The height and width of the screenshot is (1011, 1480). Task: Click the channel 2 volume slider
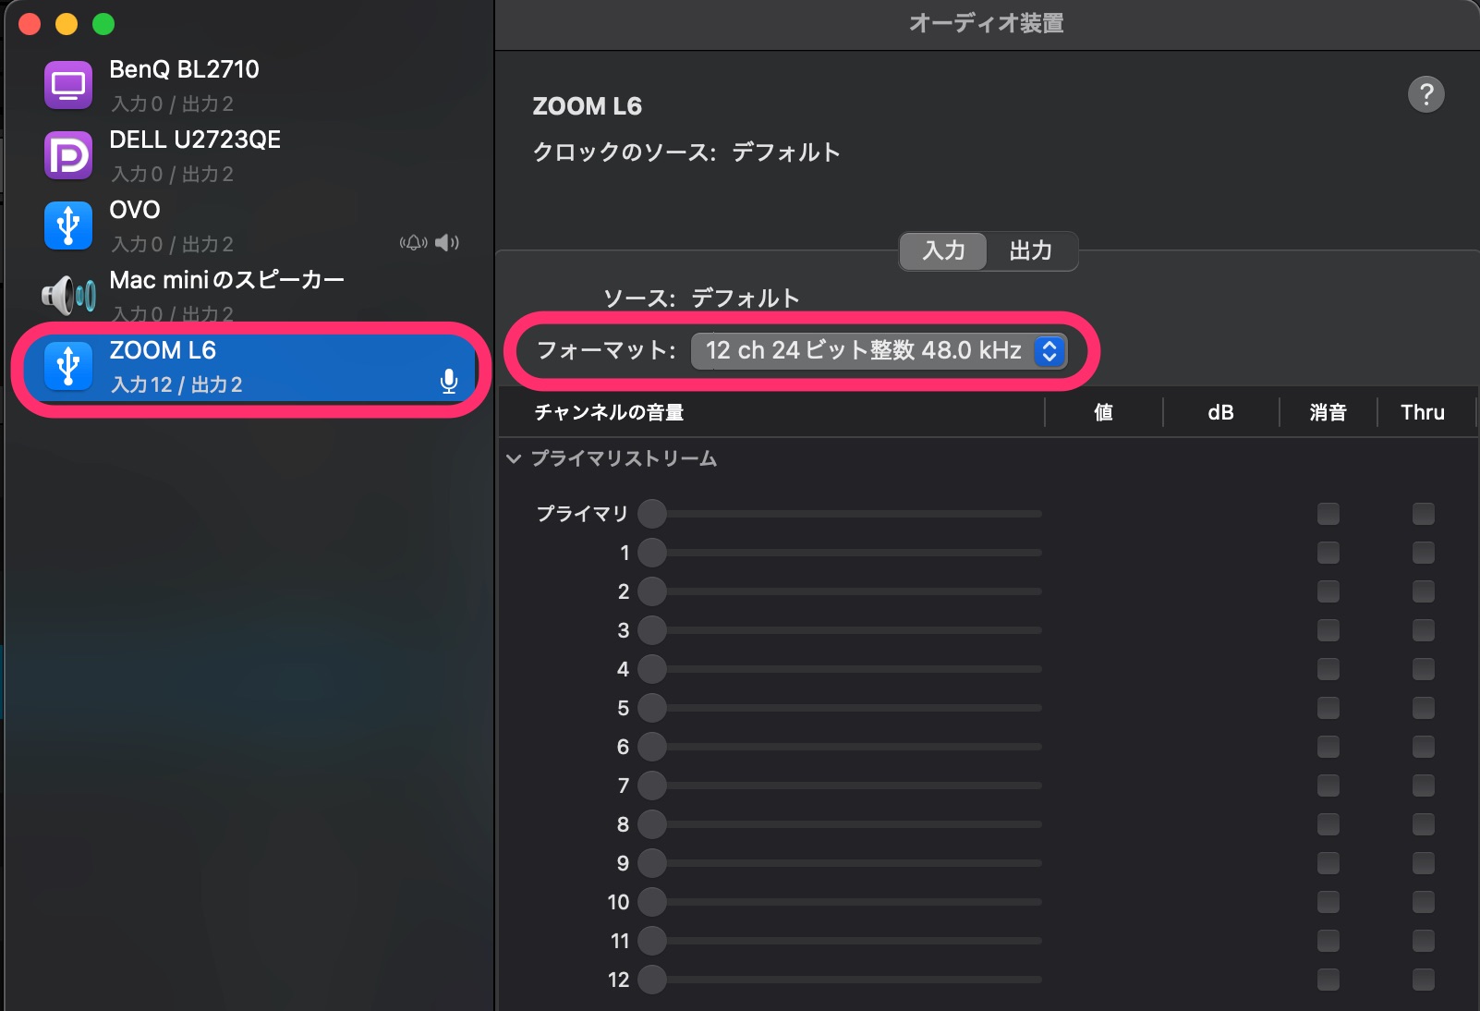click(x=840, y=591)
